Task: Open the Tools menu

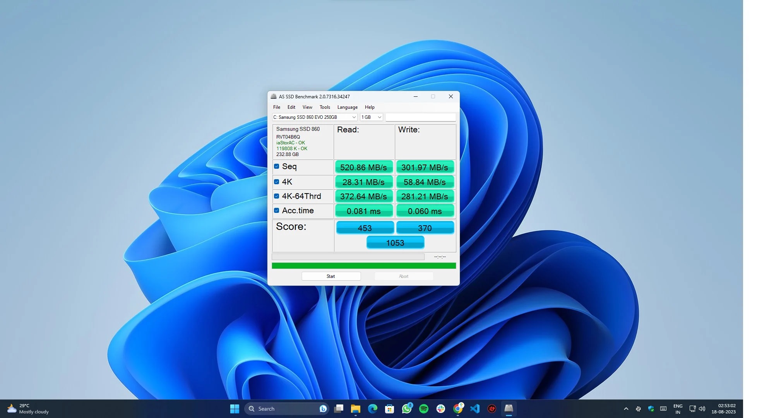Action: tap(325, 107)
